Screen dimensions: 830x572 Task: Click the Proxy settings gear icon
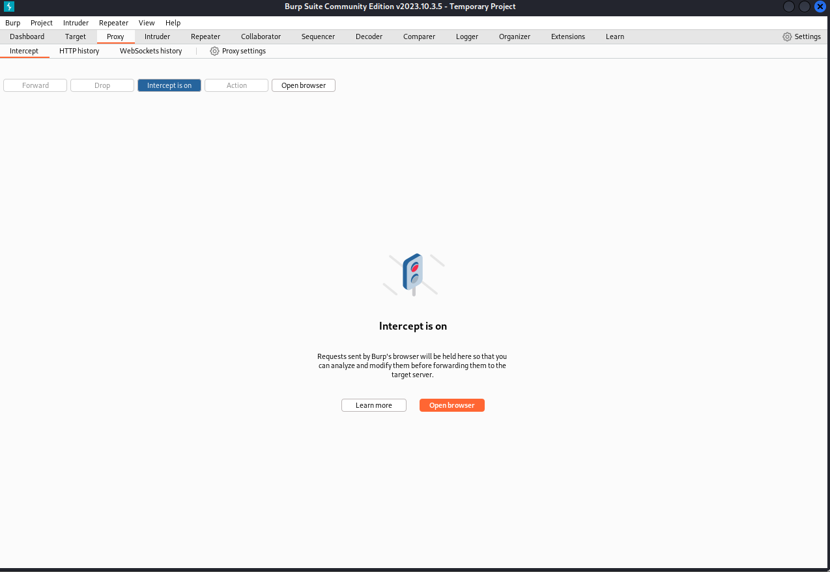pos(214,51)
